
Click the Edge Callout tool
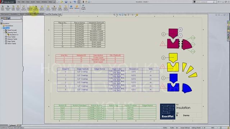tap(60, 8)
